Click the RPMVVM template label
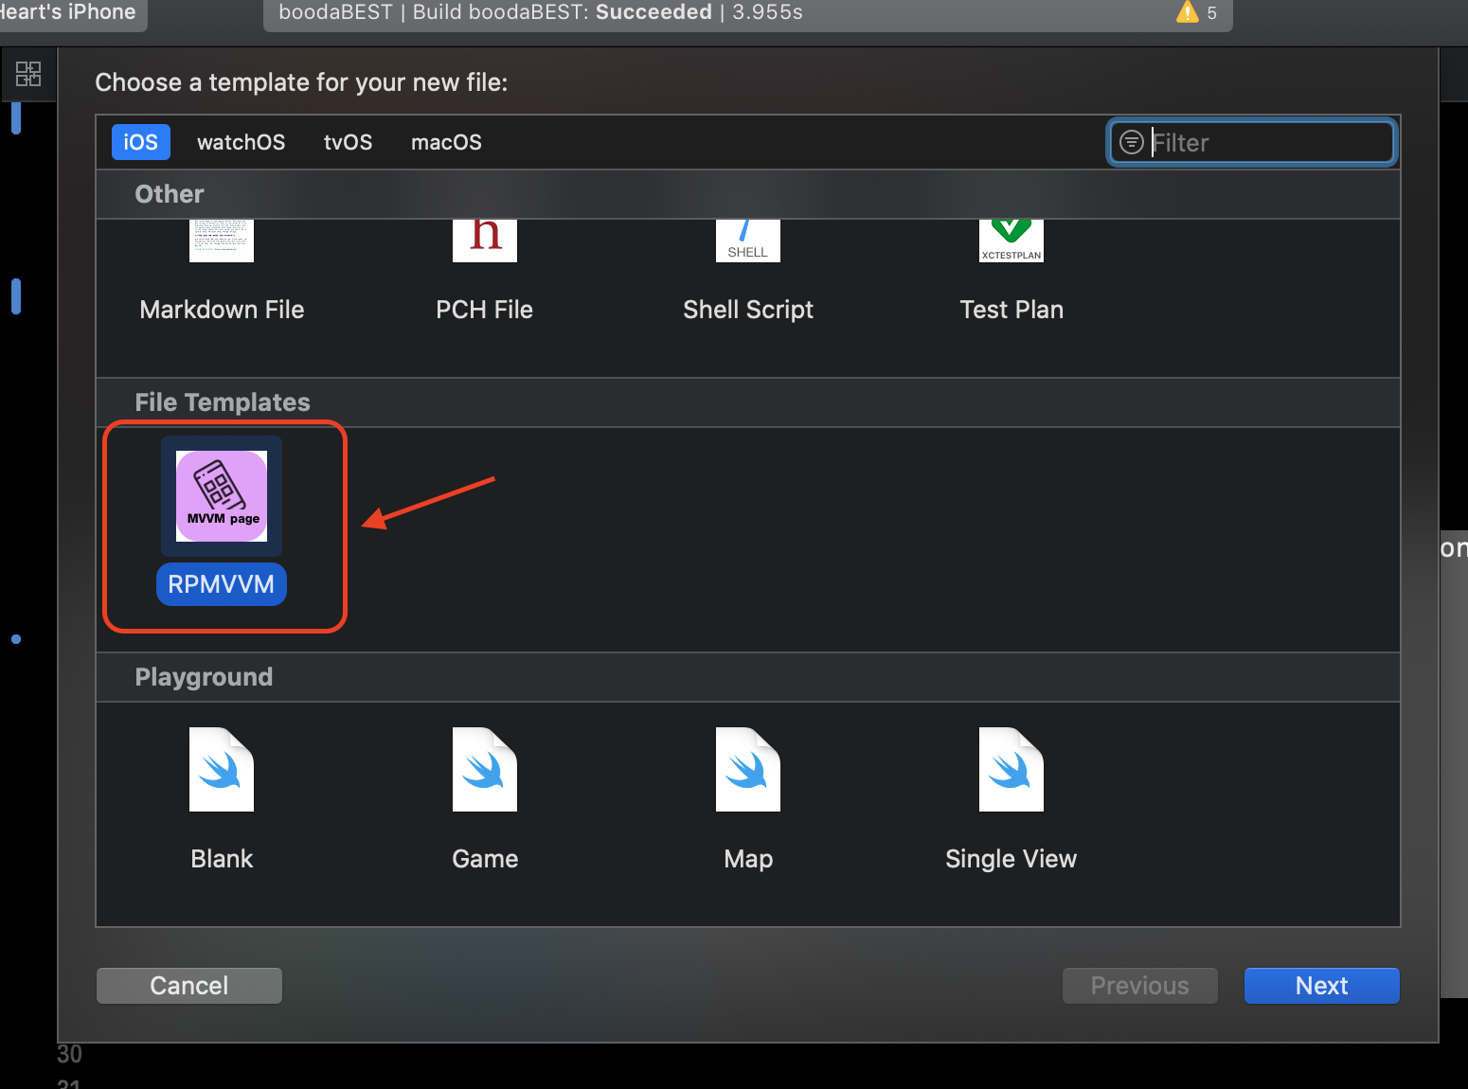The width and height of the screenshot is (1468, 1089). coord(222,584)
